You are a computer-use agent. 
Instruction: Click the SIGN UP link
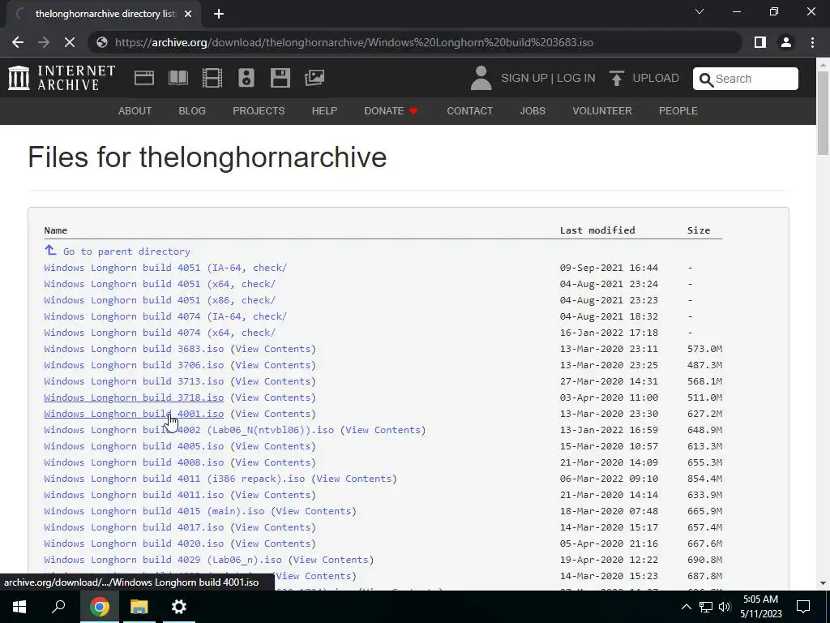(524, 78)
